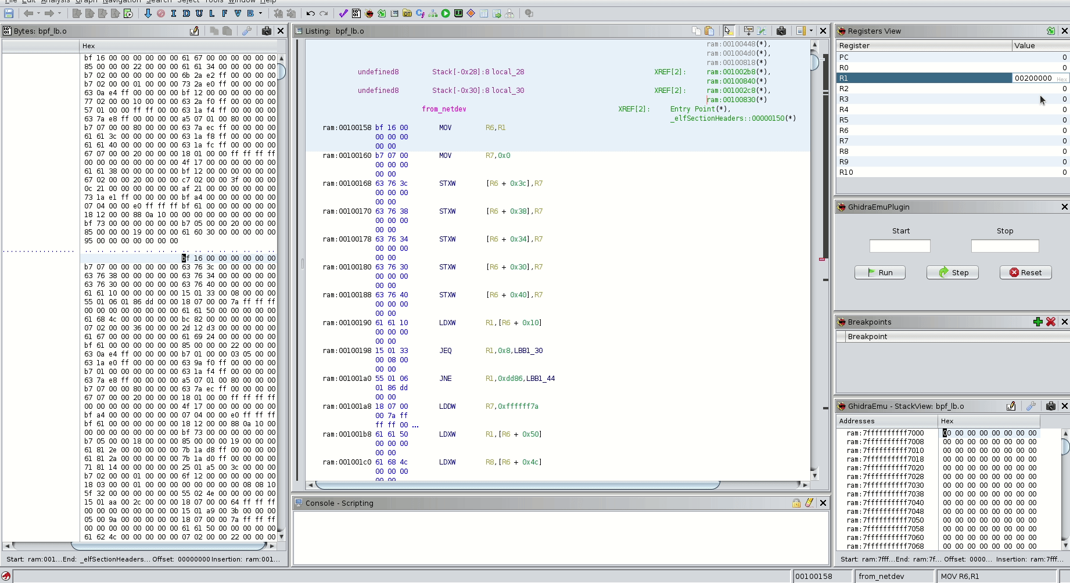Sort by the Value column header
This screenshot has width=1070, height=583.
click(x=1040, y=45)
